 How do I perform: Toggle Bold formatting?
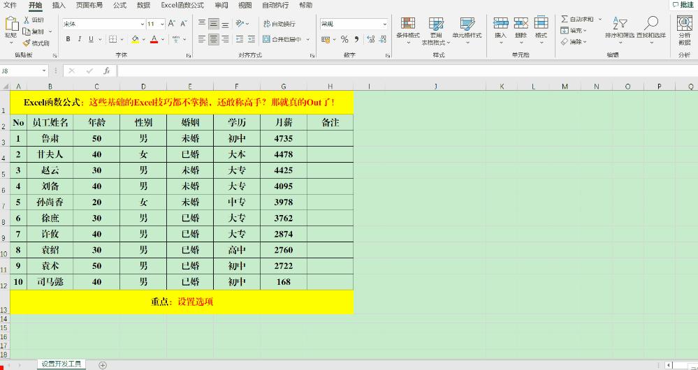[68, 39]
